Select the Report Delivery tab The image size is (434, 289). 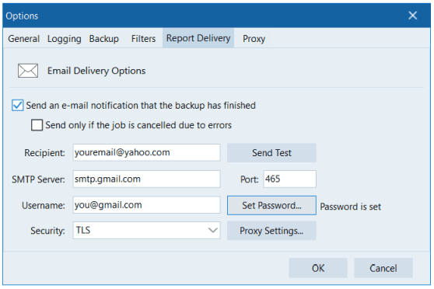pyautogui.click(x=198, y=38)
